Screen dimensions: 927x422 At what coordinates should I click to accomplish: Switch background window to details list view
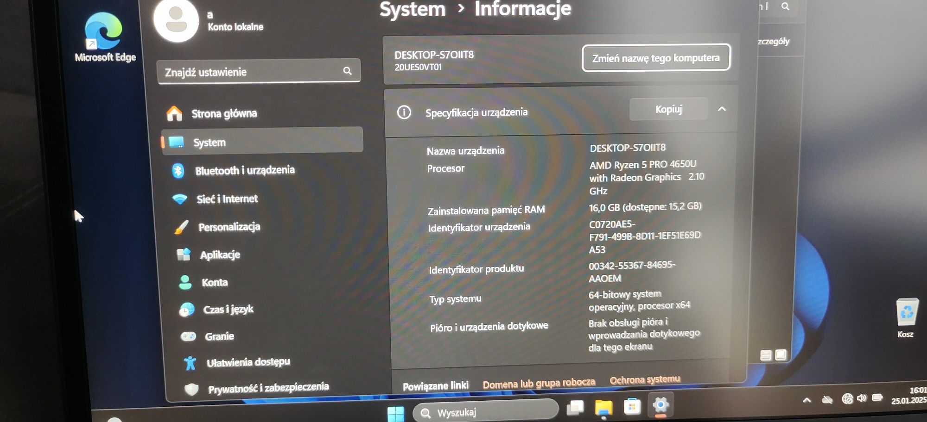pos(766,355)
